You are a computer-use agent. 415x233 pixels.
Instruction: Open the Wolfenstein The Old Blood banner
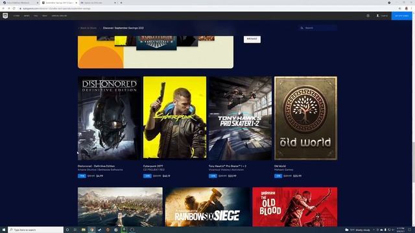point(295,207)
